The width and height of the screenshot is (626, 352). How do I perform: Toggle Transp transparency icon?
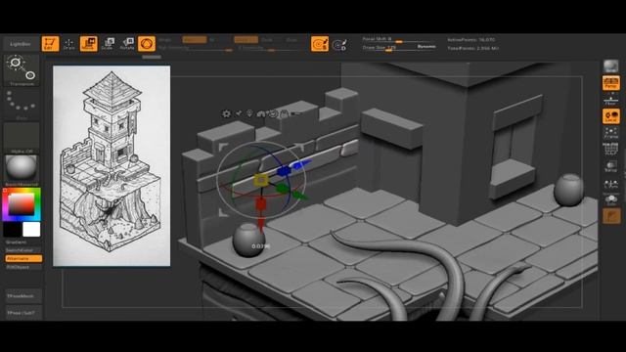pyautogui.click(x=610, y=166)
